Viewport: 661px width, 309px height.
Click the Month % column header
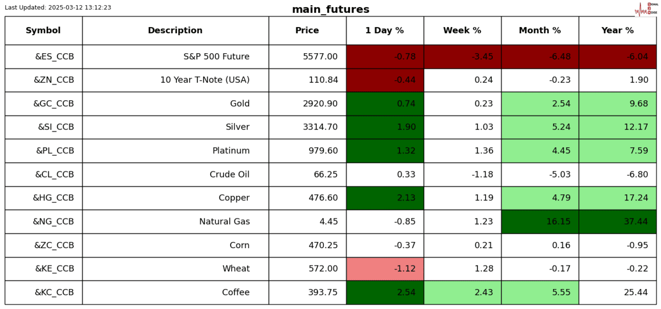tap(540, 31)
